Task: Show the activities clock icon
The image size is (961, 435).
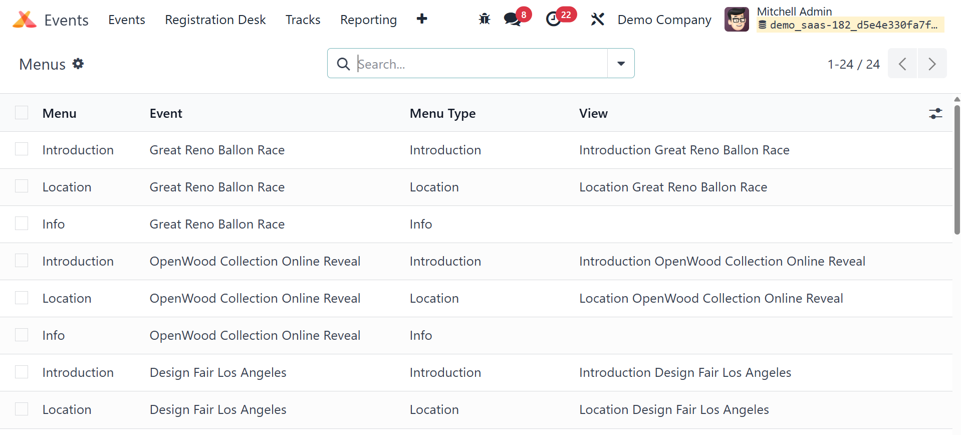Action: 553,20
